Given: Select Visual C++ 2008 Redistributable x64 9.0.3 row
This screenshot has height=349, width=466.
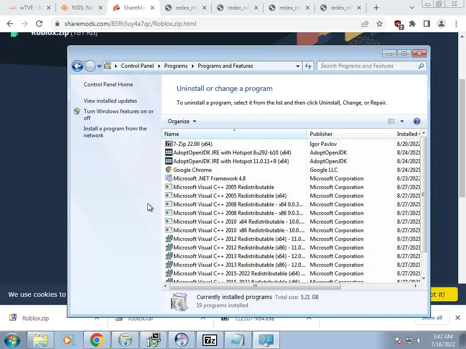Looking at the screenshot, I should [292, 204].
